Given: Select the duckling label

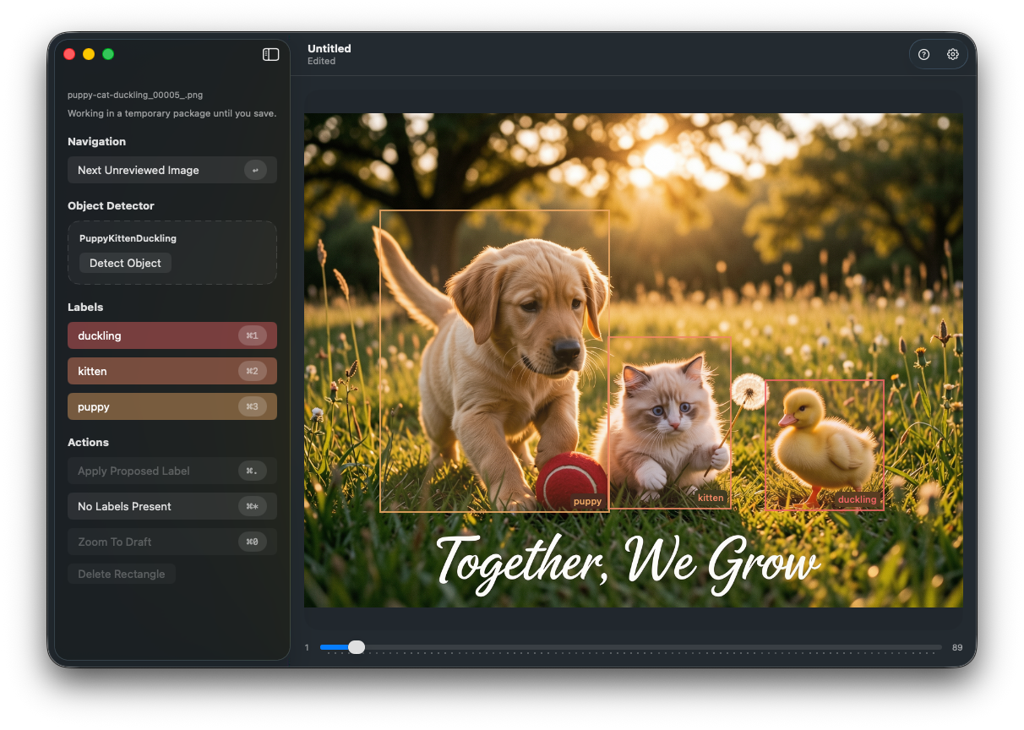Looking at the screenshot, I should pos(100,335).
